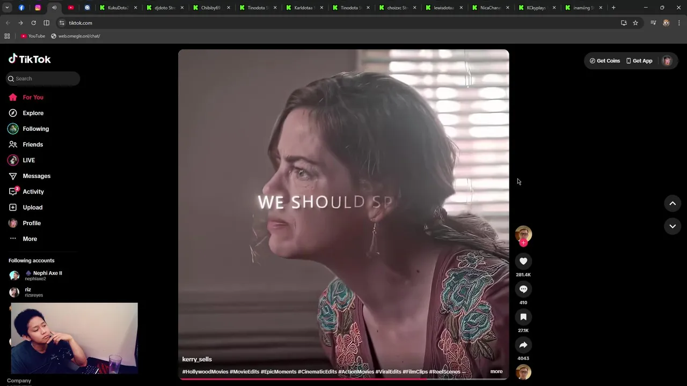Image resolution: width=687 pixels, height=386 pixels.
Task: Open the creator avatar beside video
Action: pos(523,234)
